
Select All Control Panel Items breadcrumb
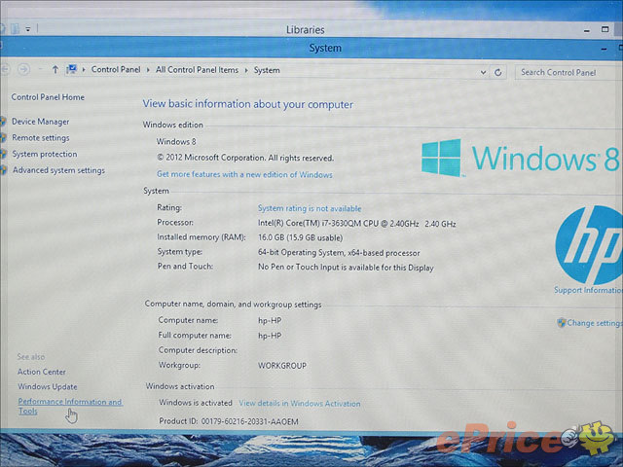pos(196,70)
